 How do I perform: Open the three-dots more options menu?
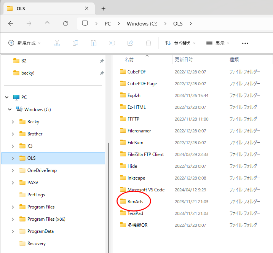click(x=245, y=43)
